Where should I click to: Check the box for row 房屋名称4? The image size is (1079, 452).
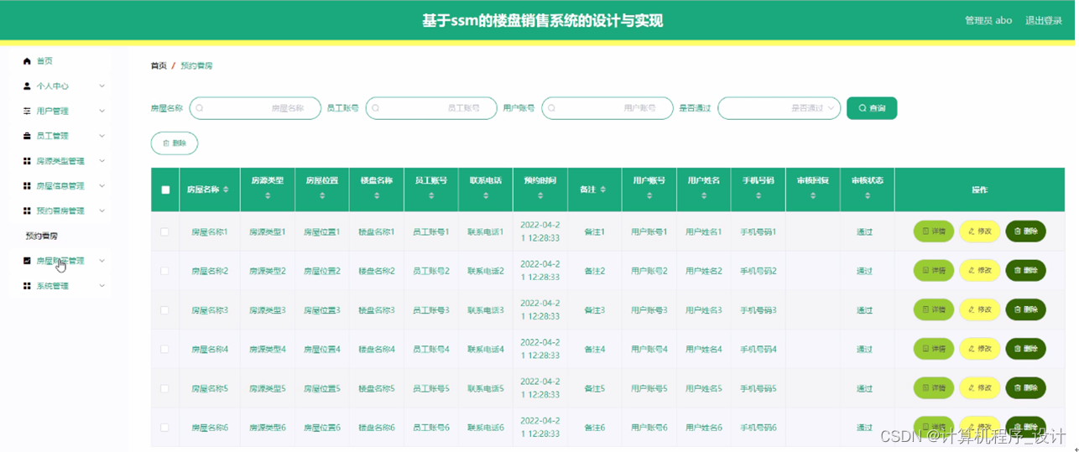click(164, 349)
